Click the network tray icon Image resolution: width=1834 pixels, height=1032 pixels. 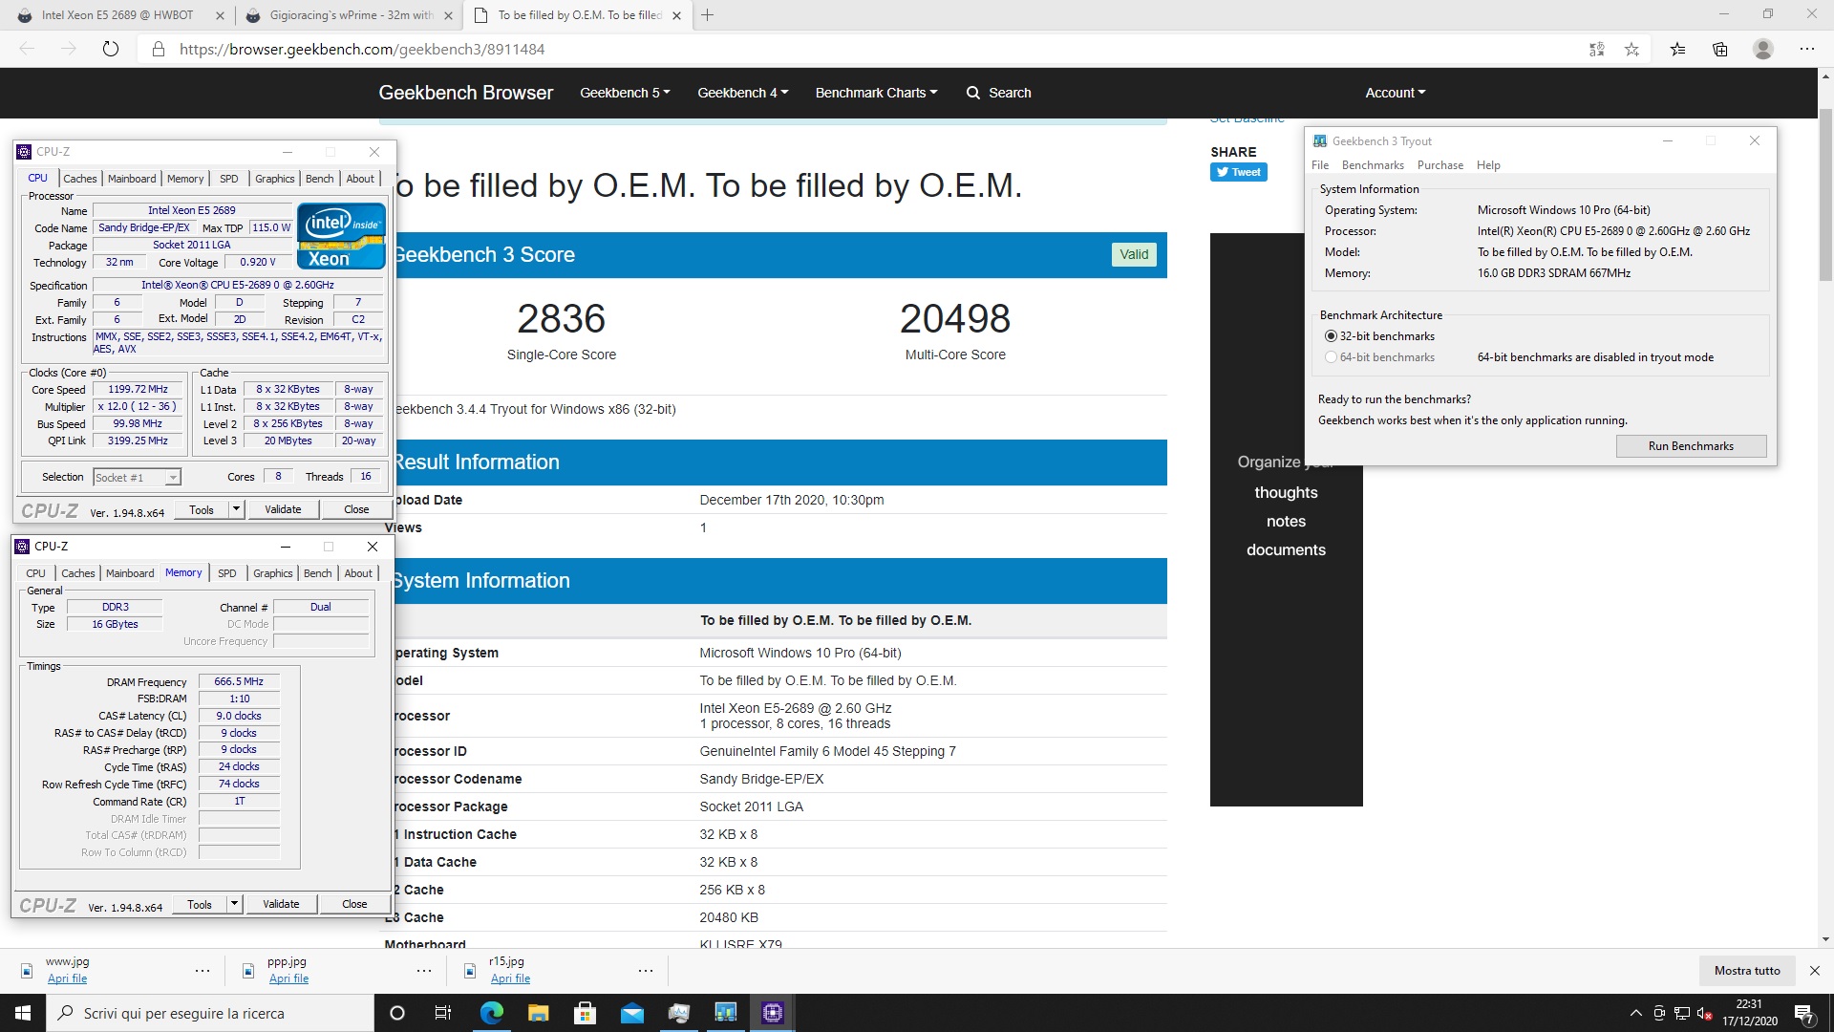tap(1682, 1013)
